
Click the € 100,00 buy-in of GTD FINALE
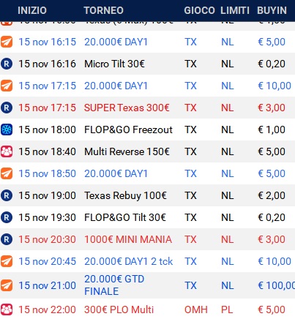(x=277, y=285)
